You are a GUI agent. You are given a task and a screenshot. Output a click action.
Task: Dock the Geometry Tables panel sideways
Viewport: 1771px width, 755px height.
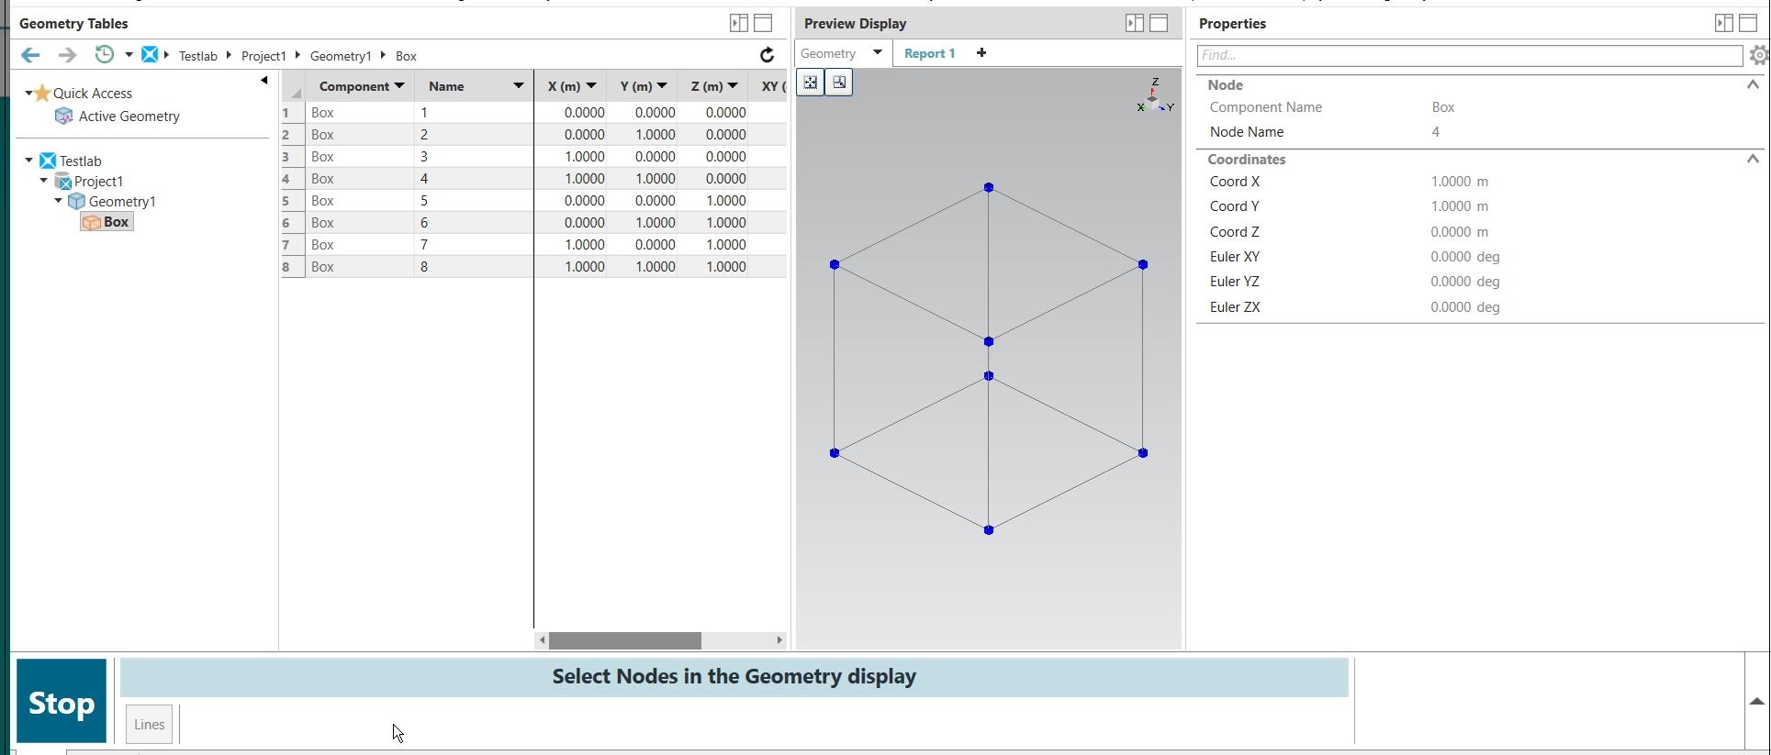click(x=738, y=23)
